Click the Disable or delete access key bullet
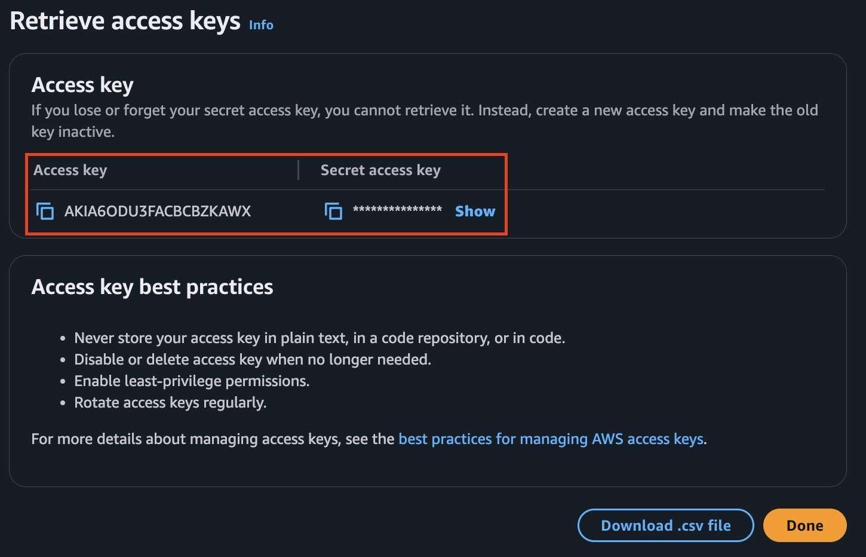 coord(253,359)
